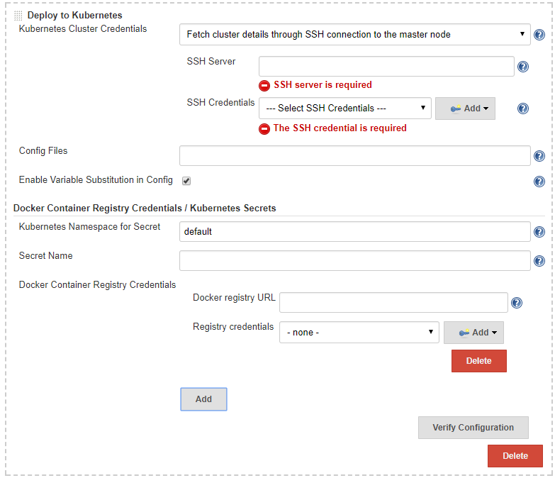Delete the Deploy to Kubernetes build step
Screen dimensions: 555x478
[x=515, y=456]
